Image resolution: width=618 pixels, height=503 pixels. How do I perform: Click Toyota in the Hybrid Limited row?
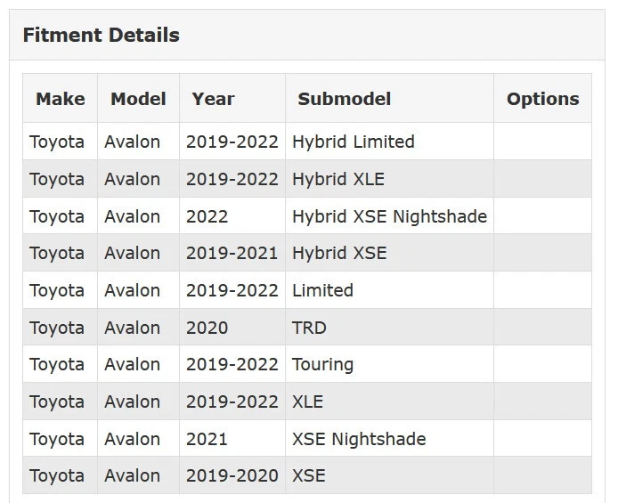pos(57,142)
